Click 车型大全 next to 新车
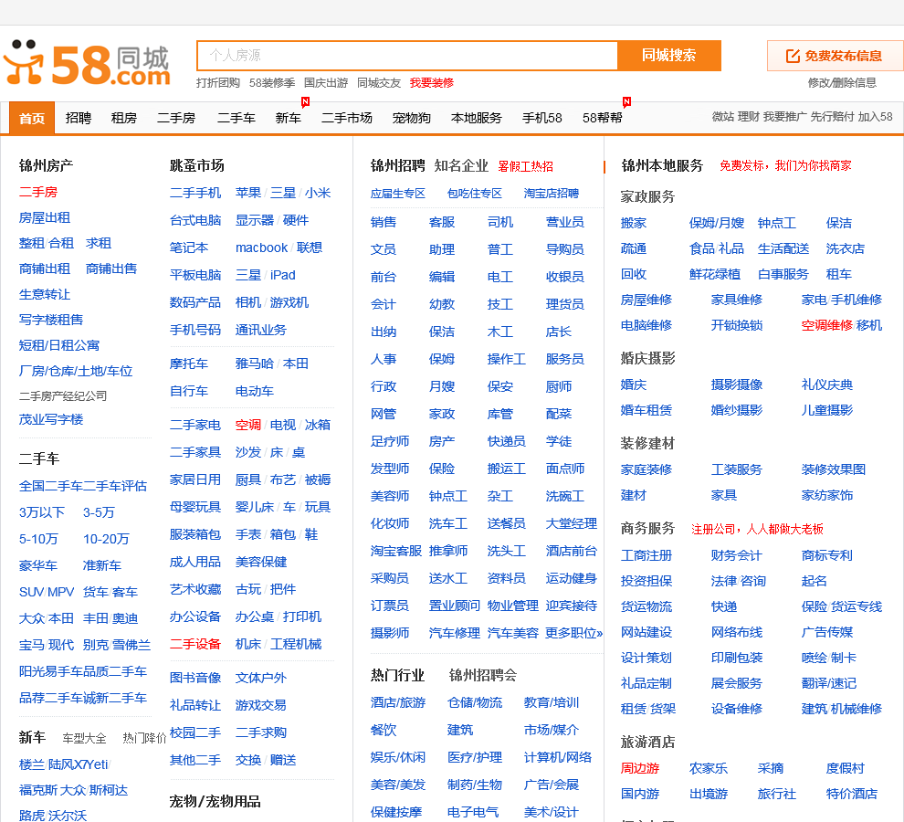Image resolution: width=904 pixels, height=822 pixels. coord(84,738)
